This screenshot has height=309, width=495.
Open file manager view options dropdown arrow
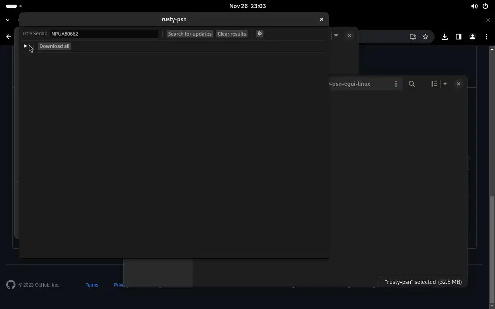point(445,84)
